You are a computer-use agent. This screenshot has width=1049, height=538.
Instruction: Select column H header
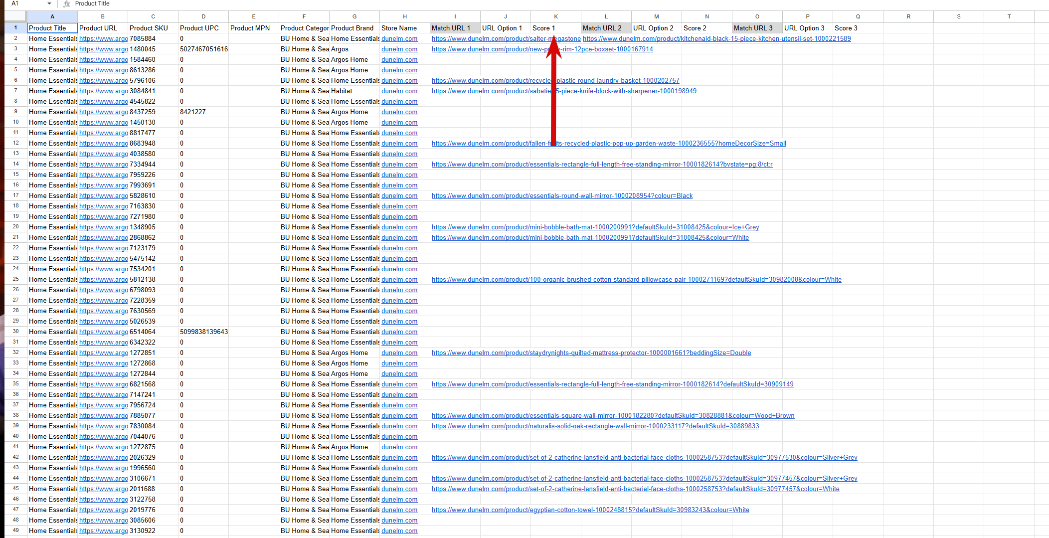click(405, 16)
